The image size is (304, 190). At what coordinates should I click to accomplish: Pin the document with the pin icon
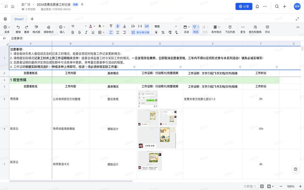82,5
